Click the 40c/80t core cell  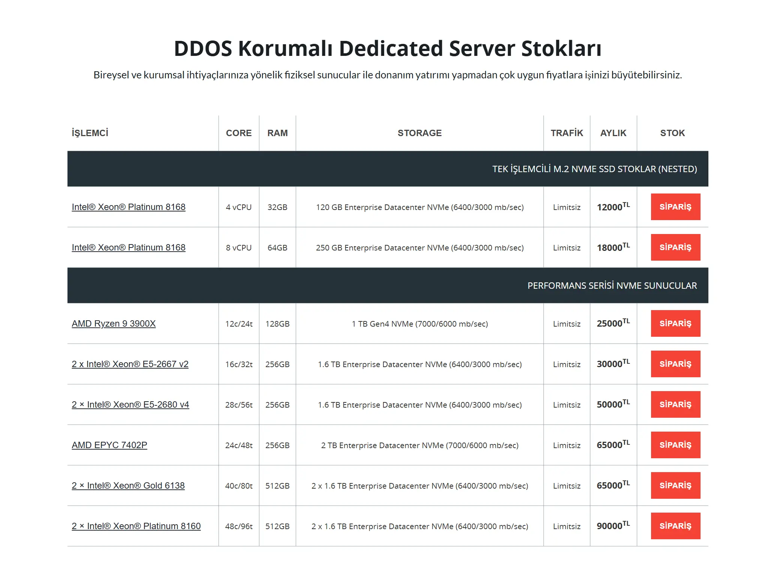coord(239,486)
